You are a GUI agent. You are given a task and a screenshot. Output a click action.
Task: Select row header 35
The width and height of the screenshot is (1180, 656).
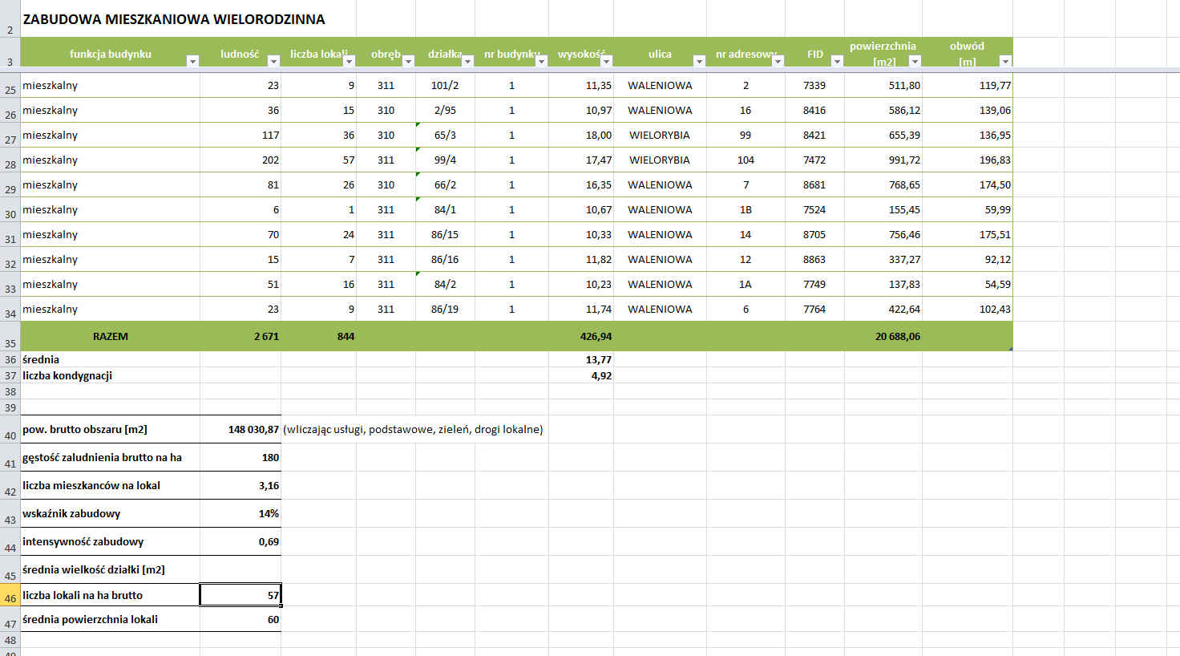click(x=10, y=337)
